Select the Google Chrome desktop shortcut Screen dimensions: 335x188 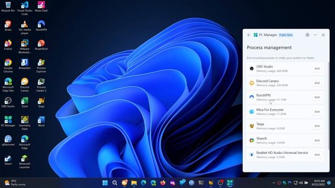(x=8, y=66)
